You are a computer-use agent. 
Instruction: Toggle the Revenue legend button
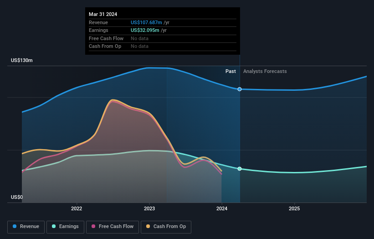26,227
